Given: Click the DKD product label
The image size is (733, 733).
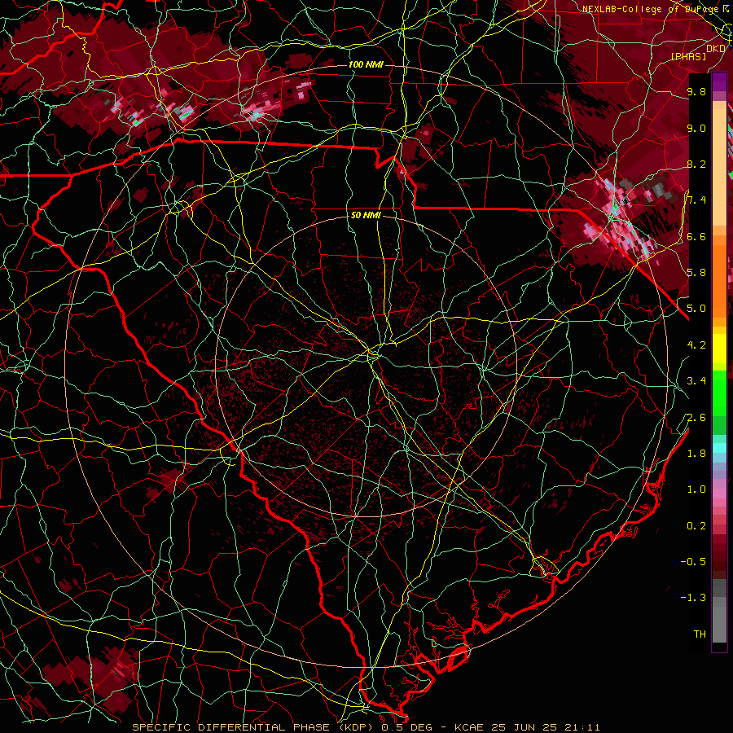Looking at the screenshot, I should (716, 48).
